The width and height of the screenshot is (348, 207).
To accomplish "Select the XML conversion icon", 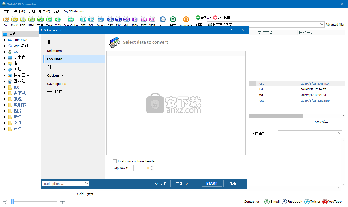I will pyautogui.click(x=126, y=20).
